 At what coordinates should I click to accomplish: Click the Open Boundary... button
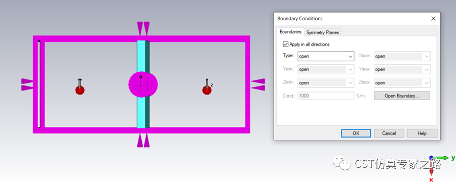(402, 96)
